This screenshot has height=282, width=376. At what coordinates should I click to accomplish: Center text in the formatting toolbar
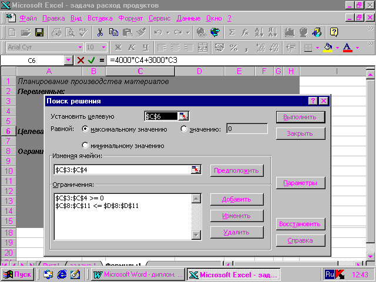click(175, 48)
